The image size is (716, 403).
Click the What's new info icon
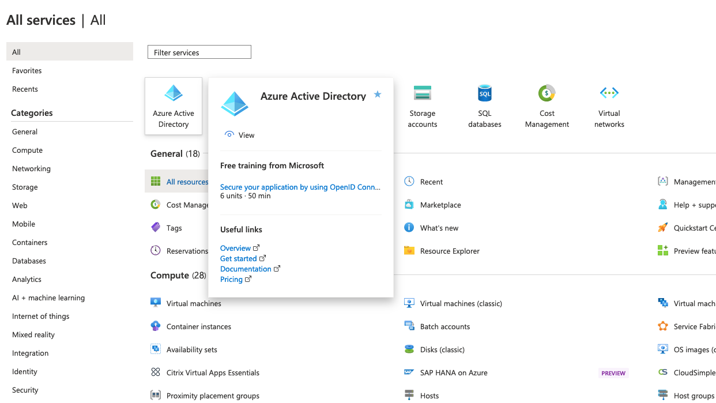409,227
